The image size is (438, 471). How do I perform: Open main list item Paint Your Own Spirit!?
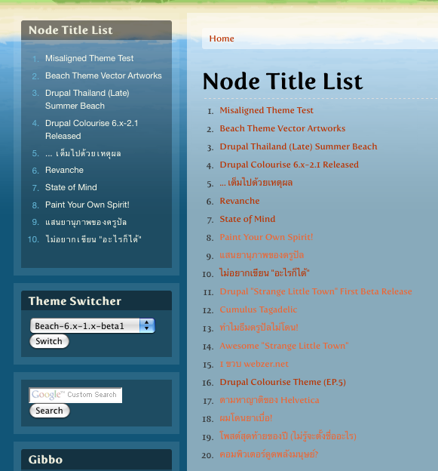click(266, 237)
